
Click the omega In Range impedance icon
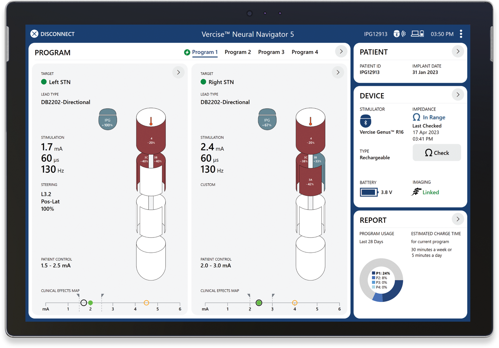tap(416, 117)
